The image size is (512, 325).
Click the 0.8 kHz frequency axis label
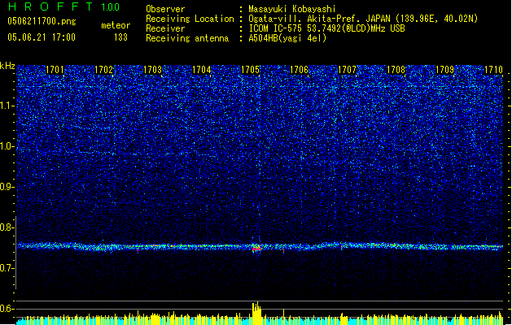(7, 227)
